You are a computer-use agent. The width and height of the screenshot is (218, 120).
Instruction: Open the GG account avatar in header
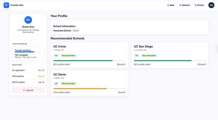click(211, 5)
